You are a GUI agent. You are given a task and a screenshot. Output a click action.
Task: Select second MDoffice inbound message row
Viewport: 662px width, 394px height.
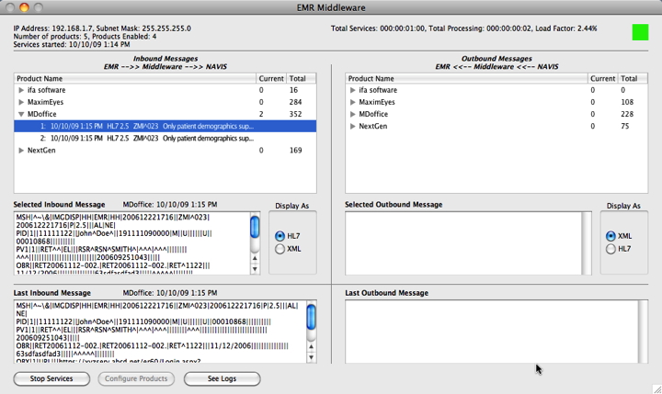pyautogui.click(x=147, y=138)
